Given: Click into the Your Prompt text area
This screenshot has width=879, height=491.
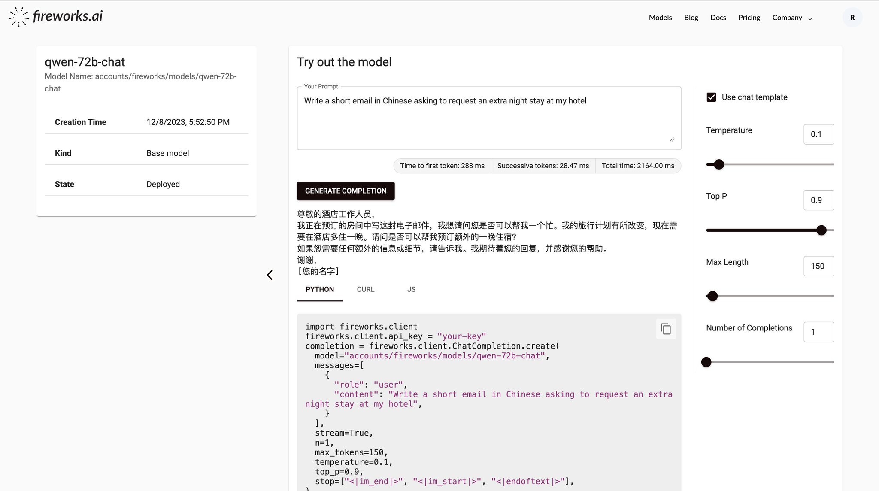Looking at the screenshot, I should 488,118.
